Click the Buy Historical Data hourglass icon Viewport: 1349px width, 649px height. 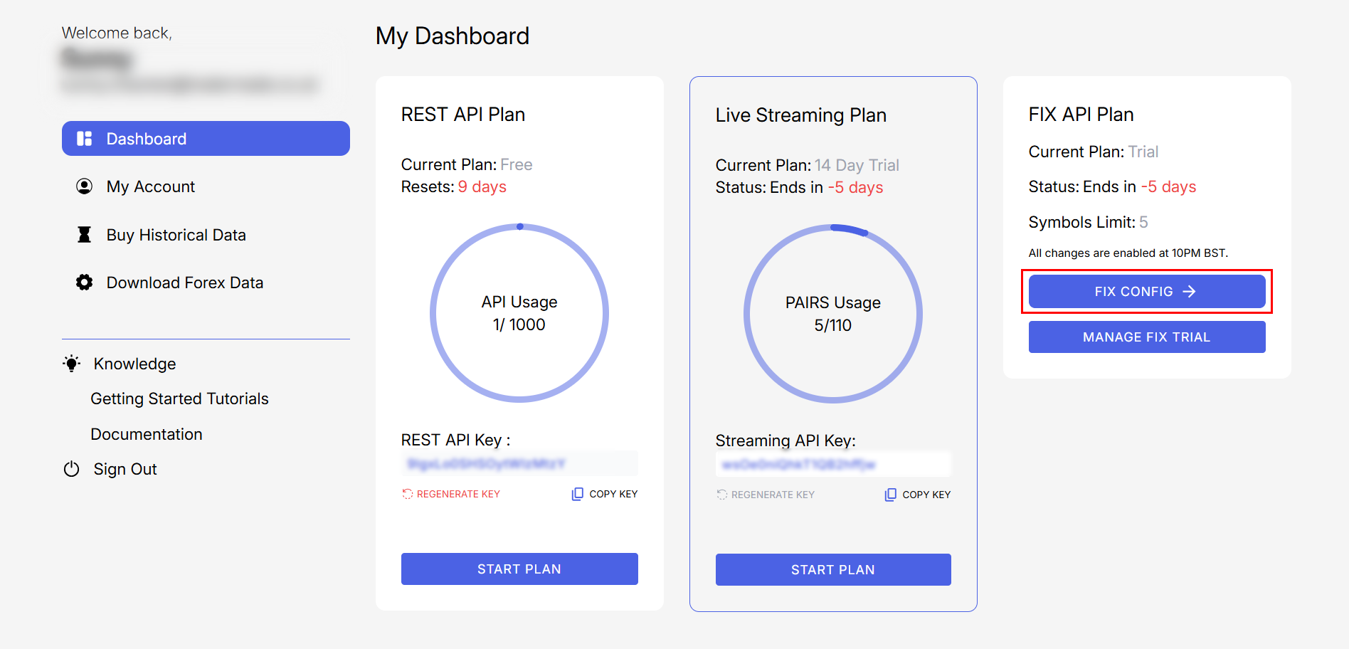coord(85,235)
